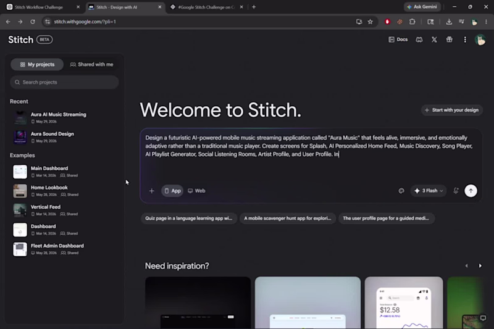
Task: Click the Ask Gemini button
Action: [422, 7]
